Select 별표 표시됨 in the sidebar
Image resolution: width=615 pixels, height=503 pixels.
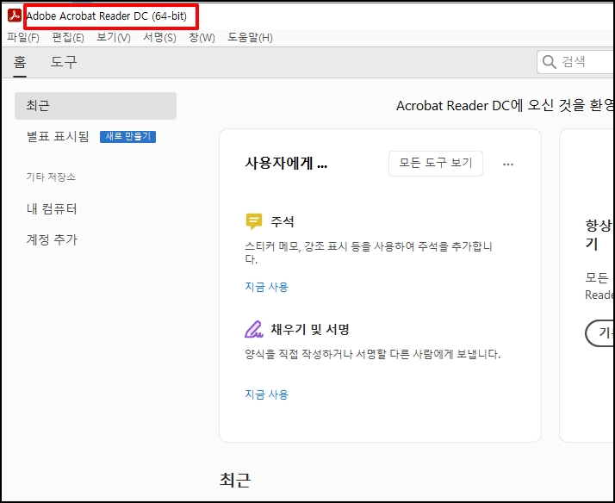(58, 136)
